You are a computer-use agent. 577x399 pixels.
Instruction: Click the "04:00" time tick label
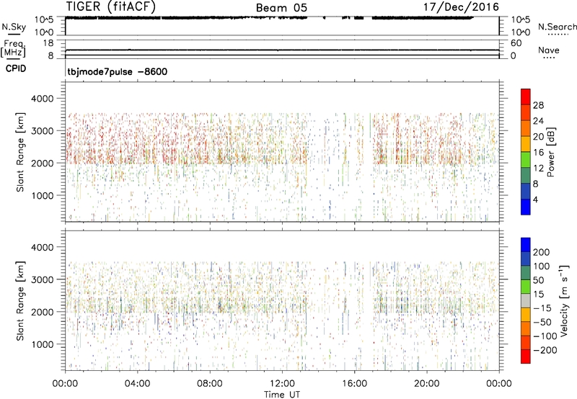pyautogui.click(x=137, y=384)
